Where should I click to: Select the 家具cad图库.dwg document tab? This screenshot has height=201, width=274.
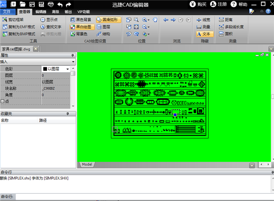(16, 49)
